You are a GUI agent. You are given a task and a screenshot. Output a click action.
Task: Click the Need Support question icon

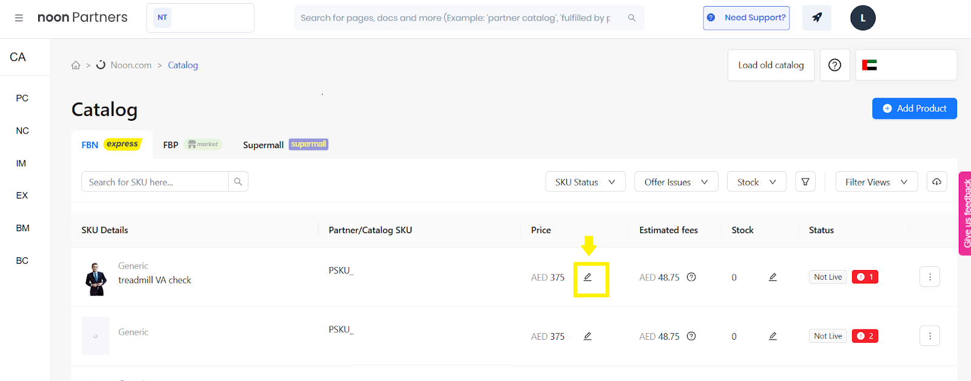711,18
